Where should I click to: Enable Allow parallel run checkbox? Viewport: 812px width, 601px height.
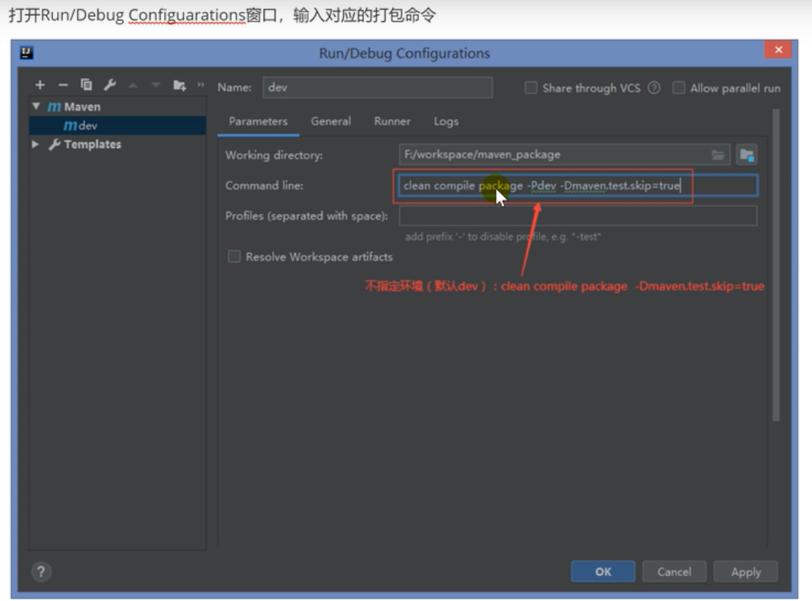(678, 88)
